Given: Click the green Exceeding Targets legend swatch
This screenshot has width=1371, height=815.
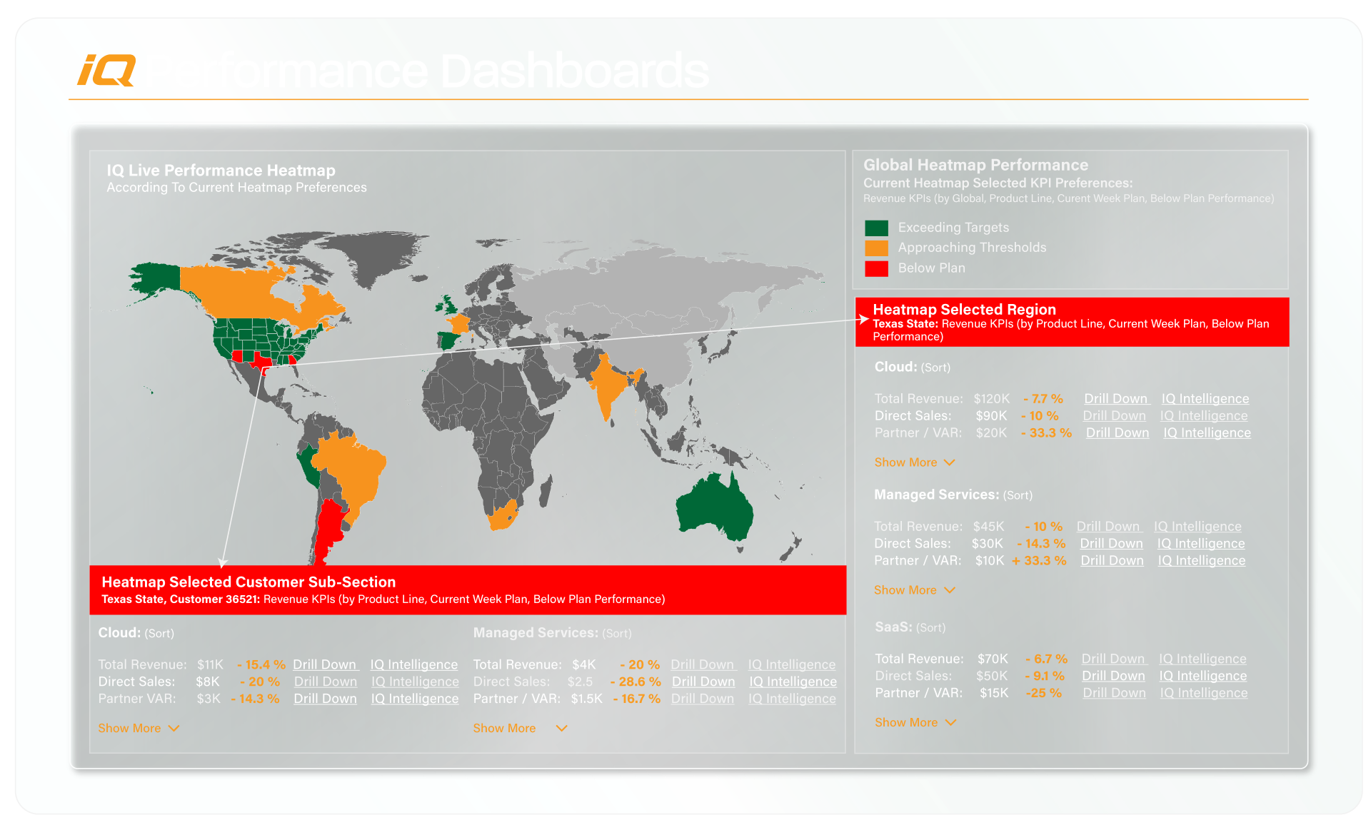Looking at the screenshot, I should [x=876, y=228].
